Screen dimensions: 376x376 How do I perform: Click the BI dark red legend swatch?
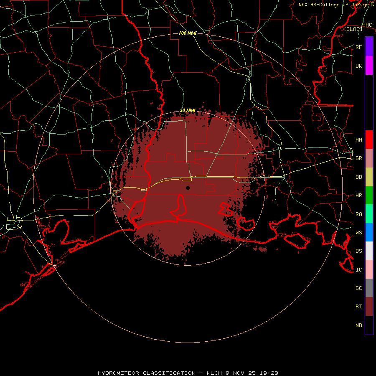[x=369, y=307]
